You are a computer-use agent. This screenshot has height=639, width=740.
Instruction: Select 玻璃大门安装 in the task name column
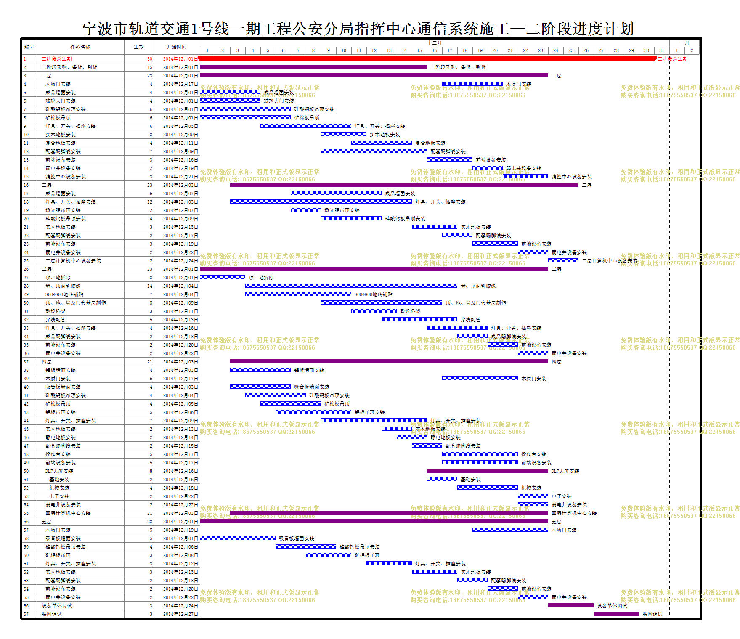[61, 101]
